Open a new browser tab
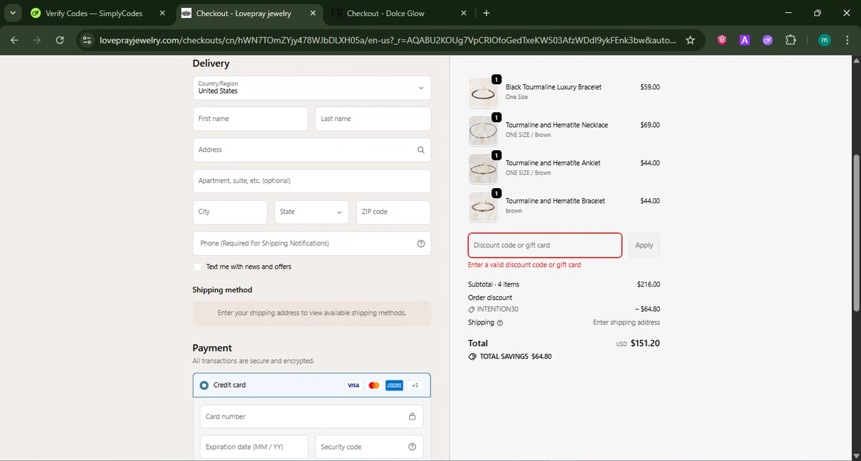This screenshot has height=461, width=861. pos(486,13)
